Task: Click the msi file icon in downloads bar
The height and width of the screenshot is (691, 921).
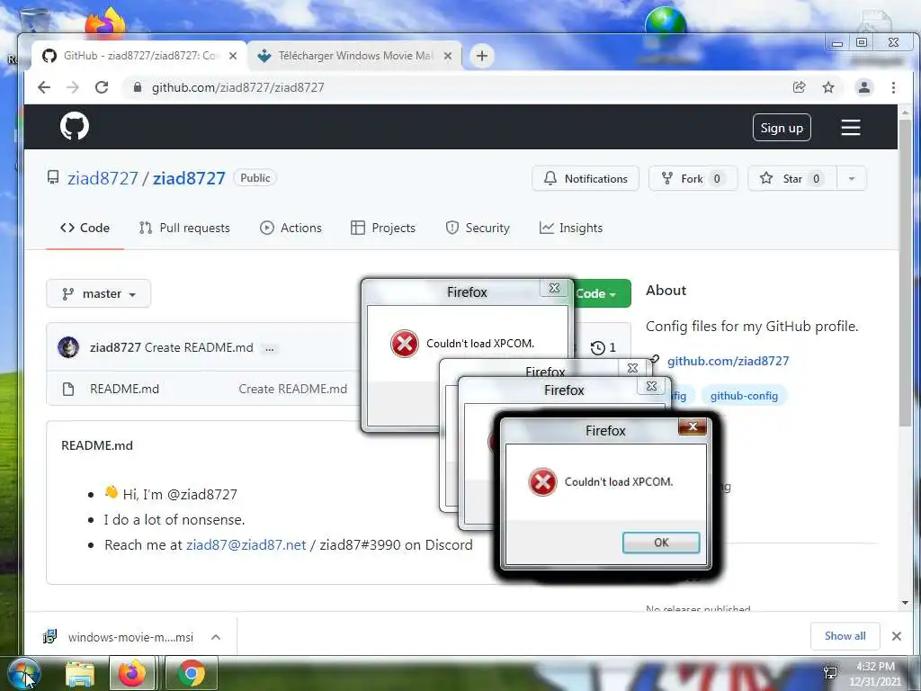Action: (50, 636)
